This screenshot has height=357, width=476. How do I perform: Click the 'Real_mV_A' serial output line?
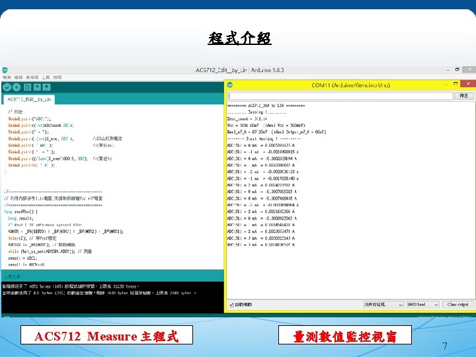pyautogui.click(x=276, y=132)
